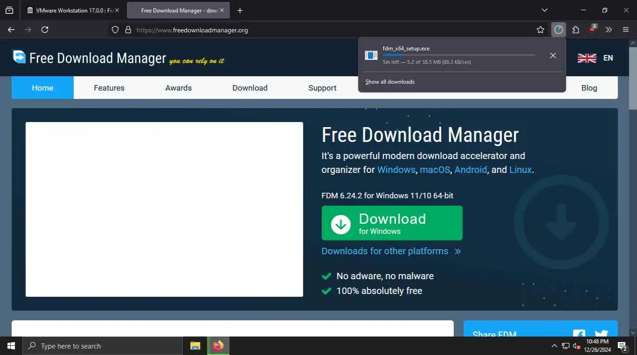This screenshot has width=637, height=355.
Task: Open the notification center icon
Action: pyautogui.click(x=623, y=346)
